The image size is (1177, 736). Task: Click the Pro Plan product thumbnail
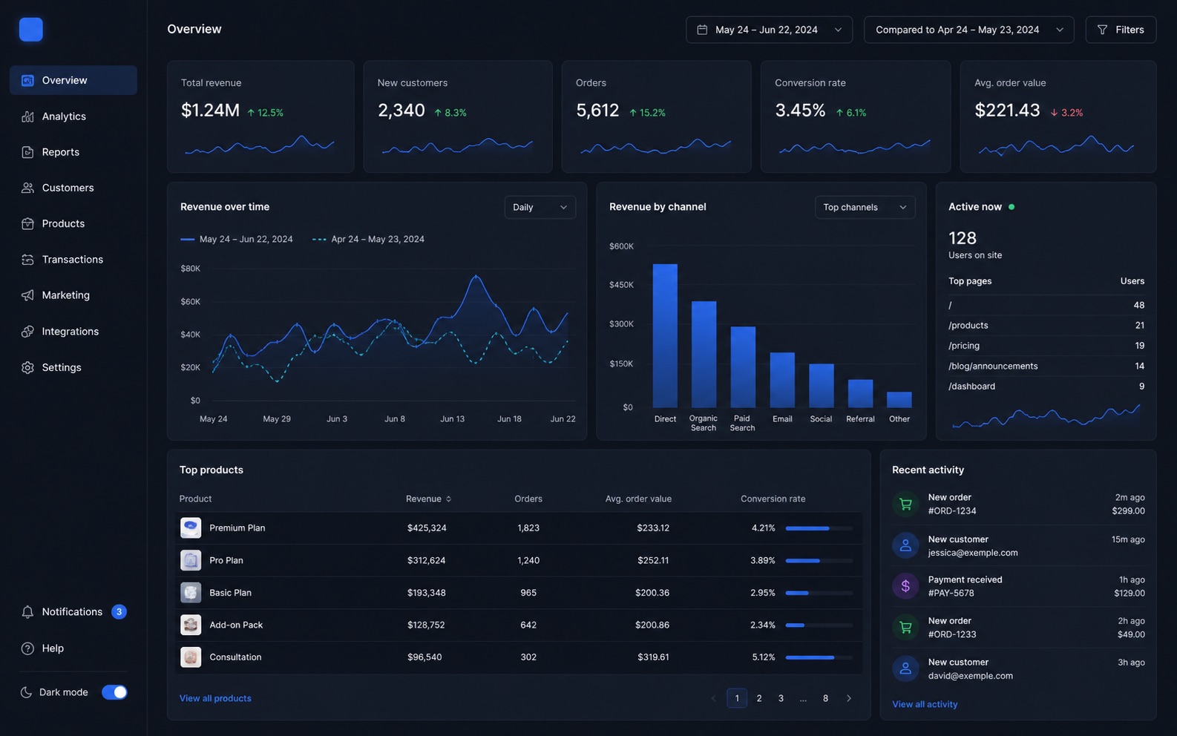click(191, 560)
